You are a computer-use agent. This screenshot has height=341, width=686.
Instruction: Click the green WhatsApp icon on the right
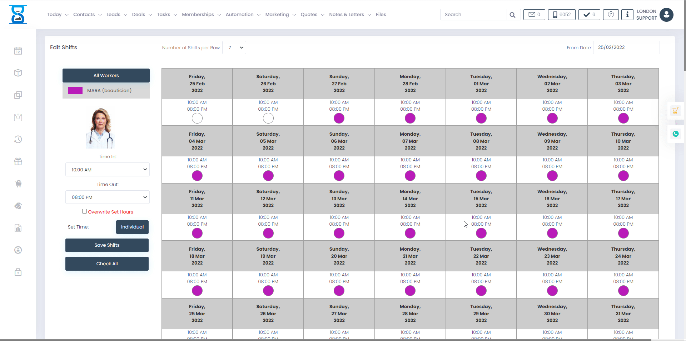point(676,134)
